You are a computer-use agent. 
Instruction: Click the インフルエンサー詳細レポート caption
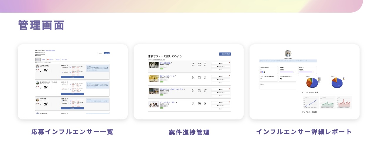[x=304, y=132]
